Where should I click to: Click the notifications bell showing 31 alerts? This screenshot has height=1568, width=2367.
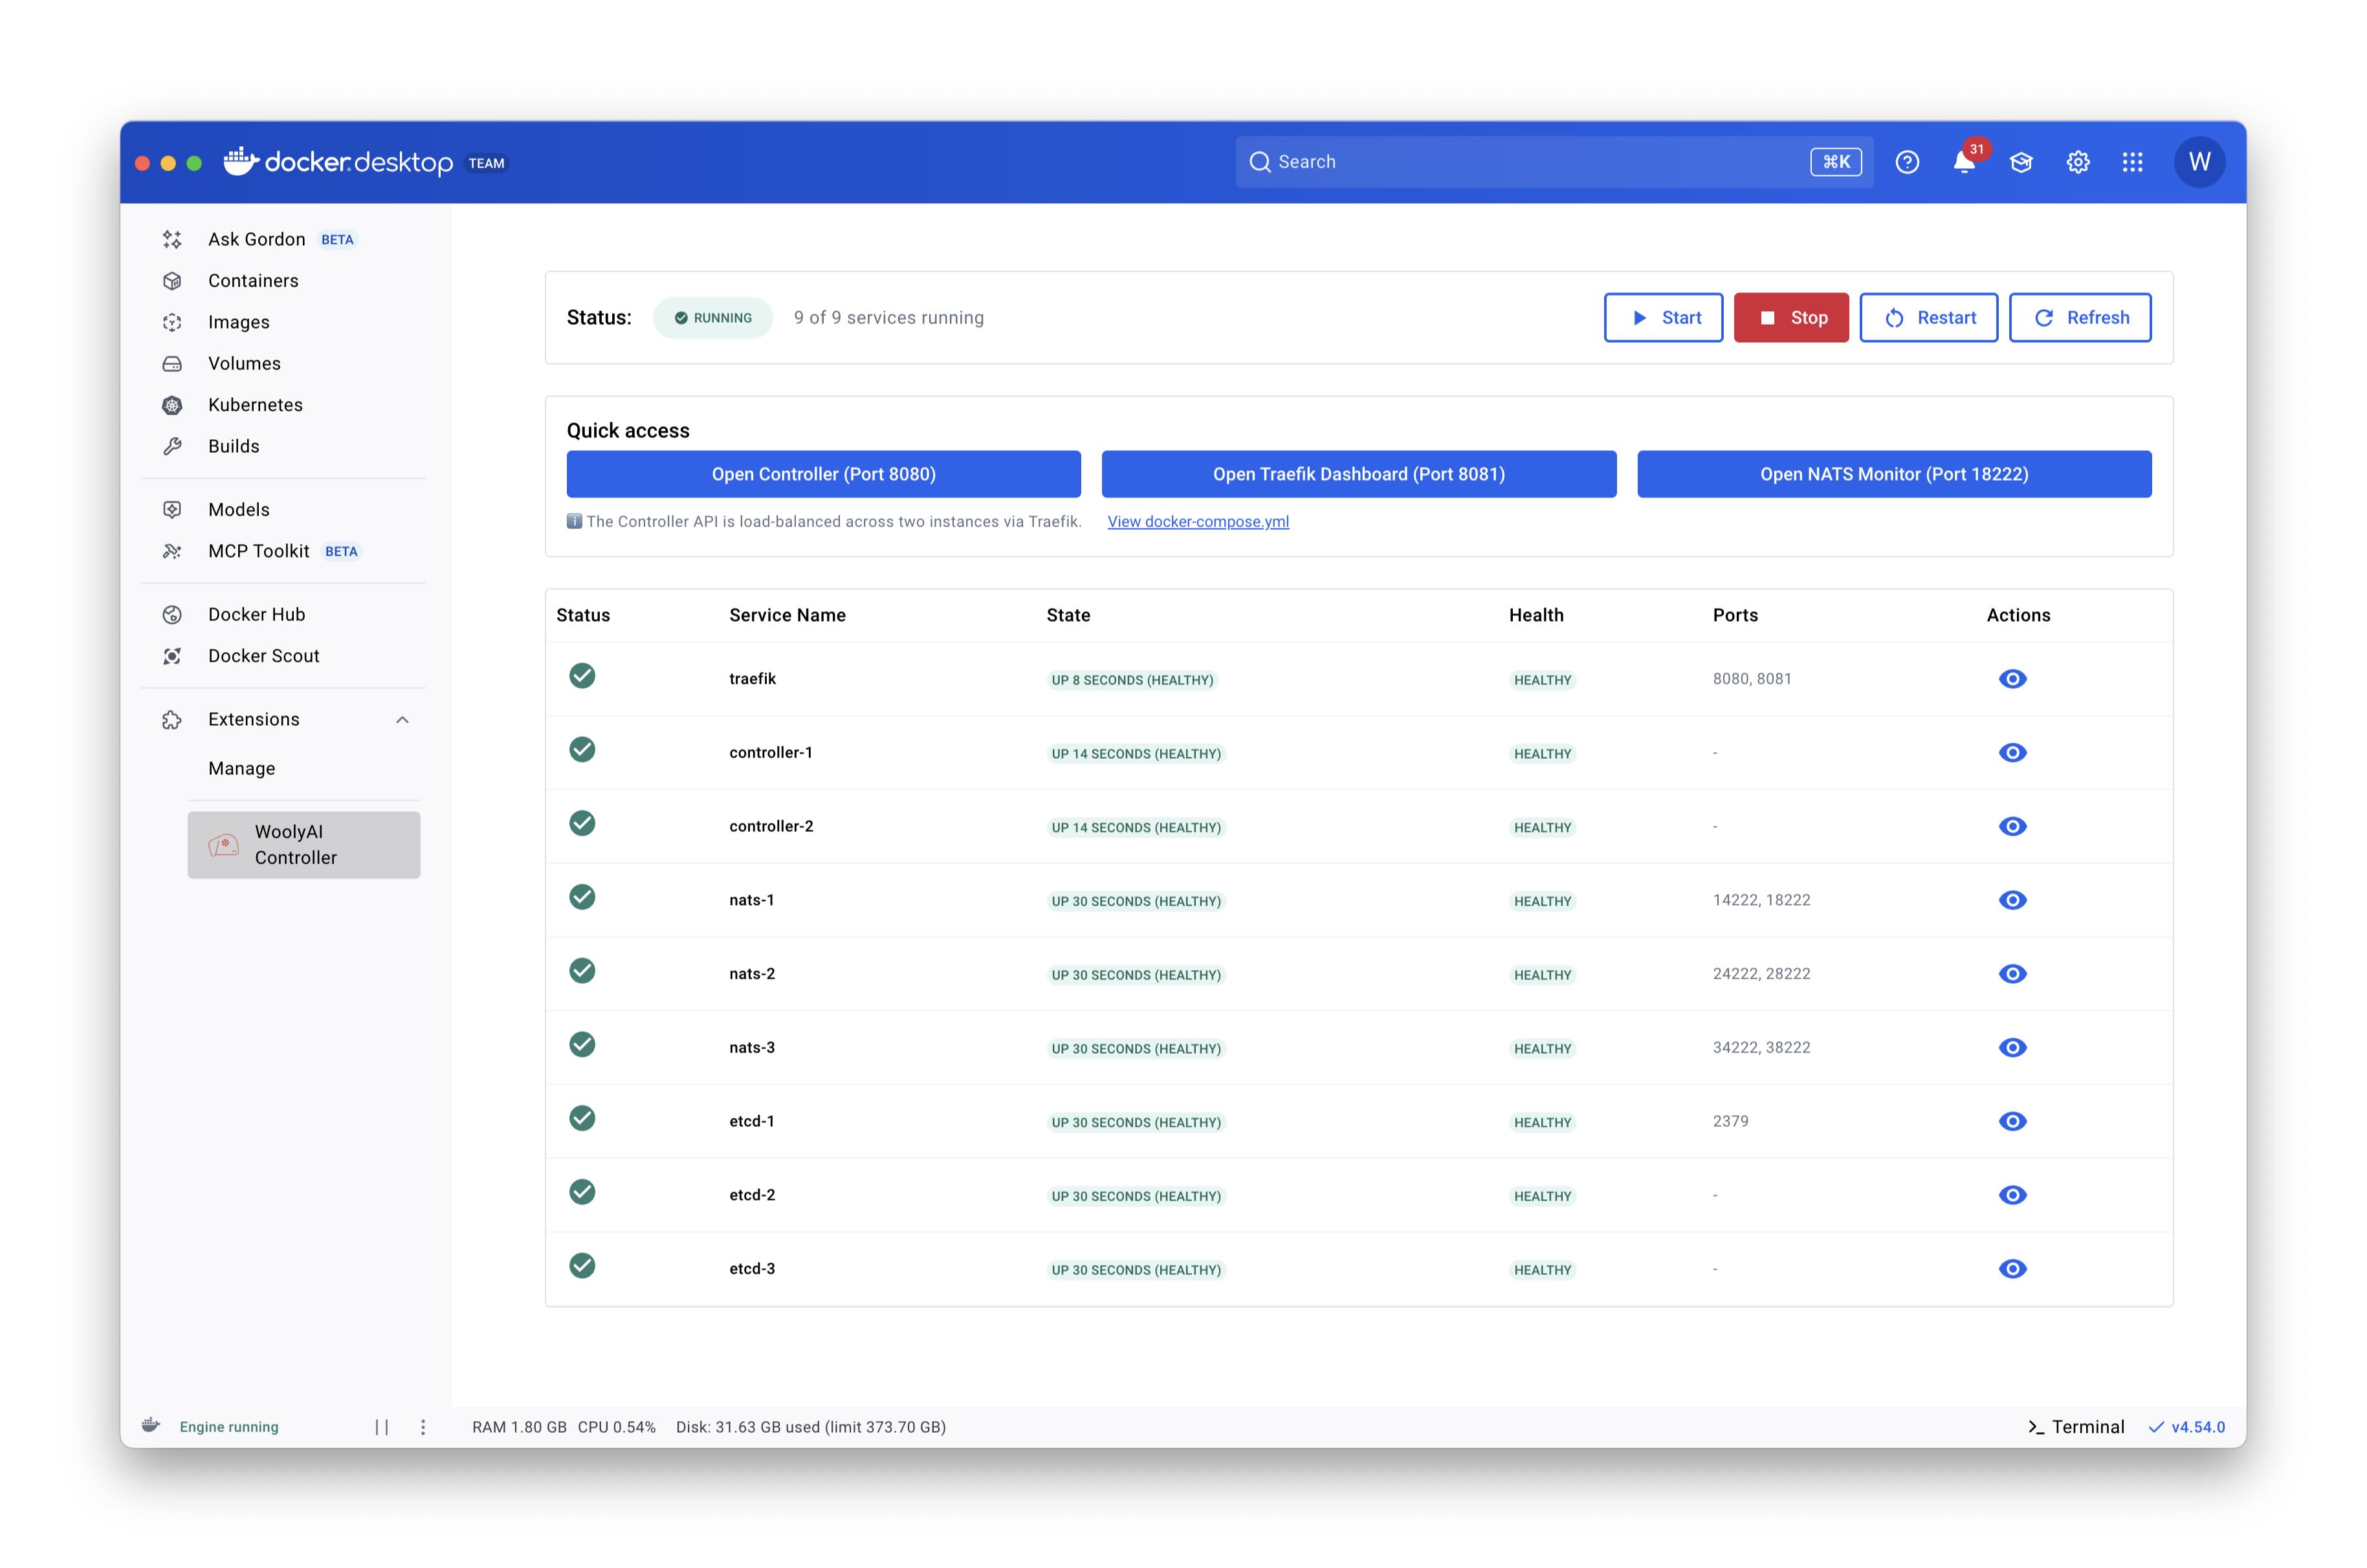tap(1964, 161)
